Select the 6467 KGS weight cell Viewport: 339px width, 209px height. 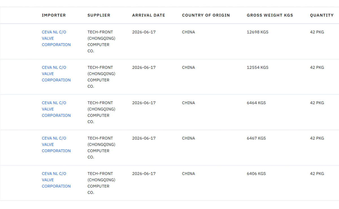click(x=256, y=138)
